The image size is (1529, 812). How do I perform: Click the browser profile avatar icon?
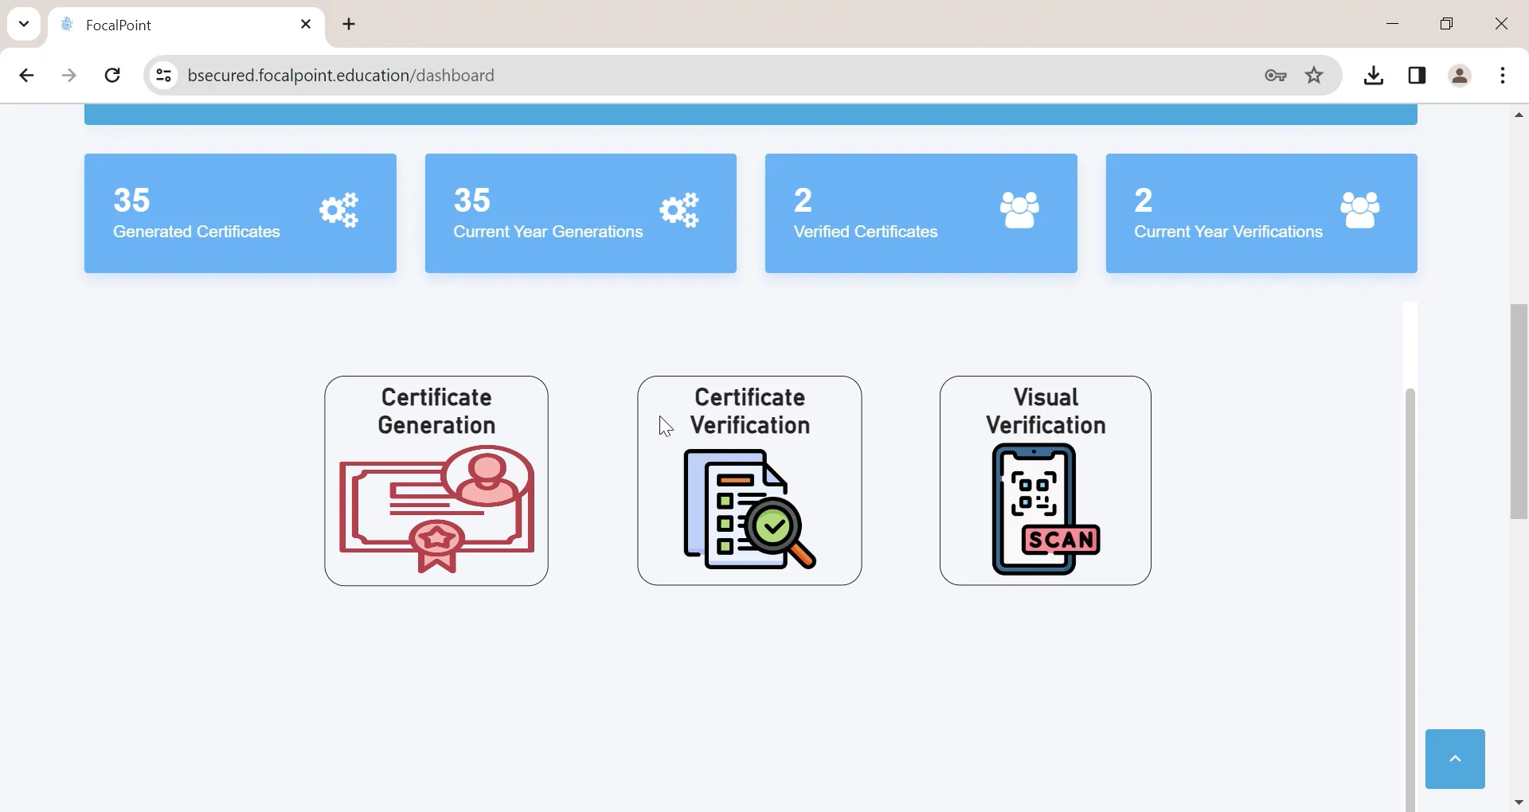click(x=1460, y=75)
